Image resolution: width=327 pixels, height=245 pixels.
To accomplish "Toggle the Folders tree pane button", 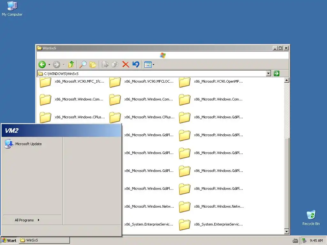I will click(93, 64).
